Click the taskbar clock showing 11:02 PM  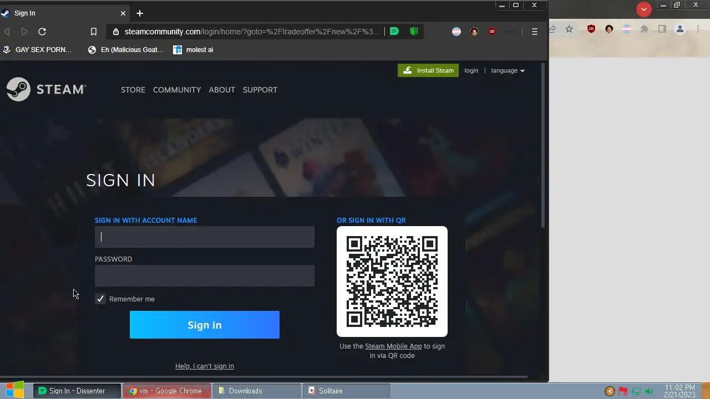[x=679, y=391]
